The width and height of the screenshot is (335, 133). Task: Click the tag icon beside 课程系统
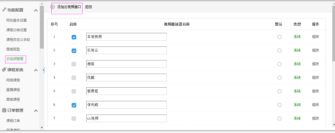tap(4, 70)
